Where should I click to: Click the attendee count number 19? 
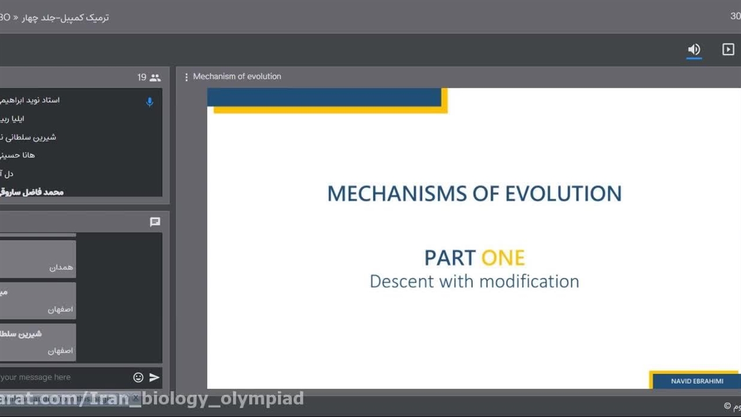142,78
